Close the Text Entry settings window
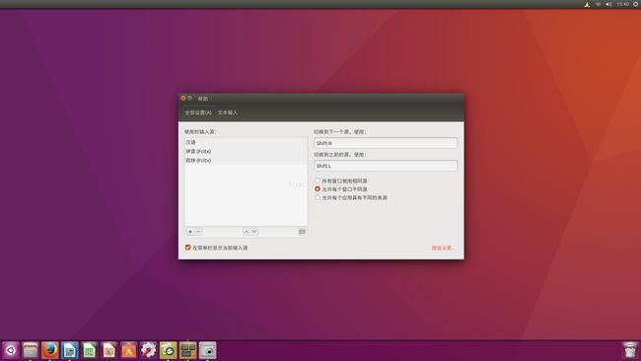 tap(183, 98)
